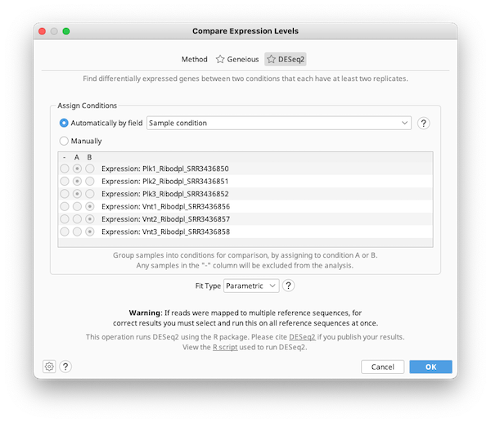Click the Expression: Plk1_Ribodpl_SRR3436850 row text
Viewport: 491px width, 423px height.
point(165,169)
